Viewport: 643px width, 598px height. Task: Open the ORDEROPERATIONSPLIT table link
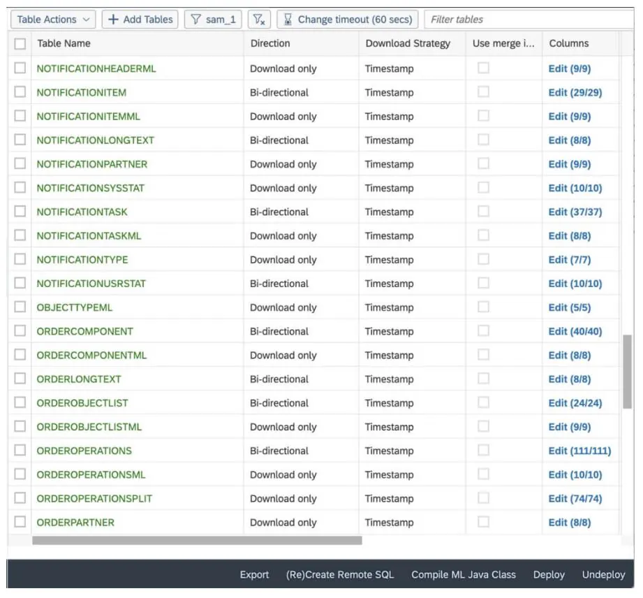click(94, 499)
